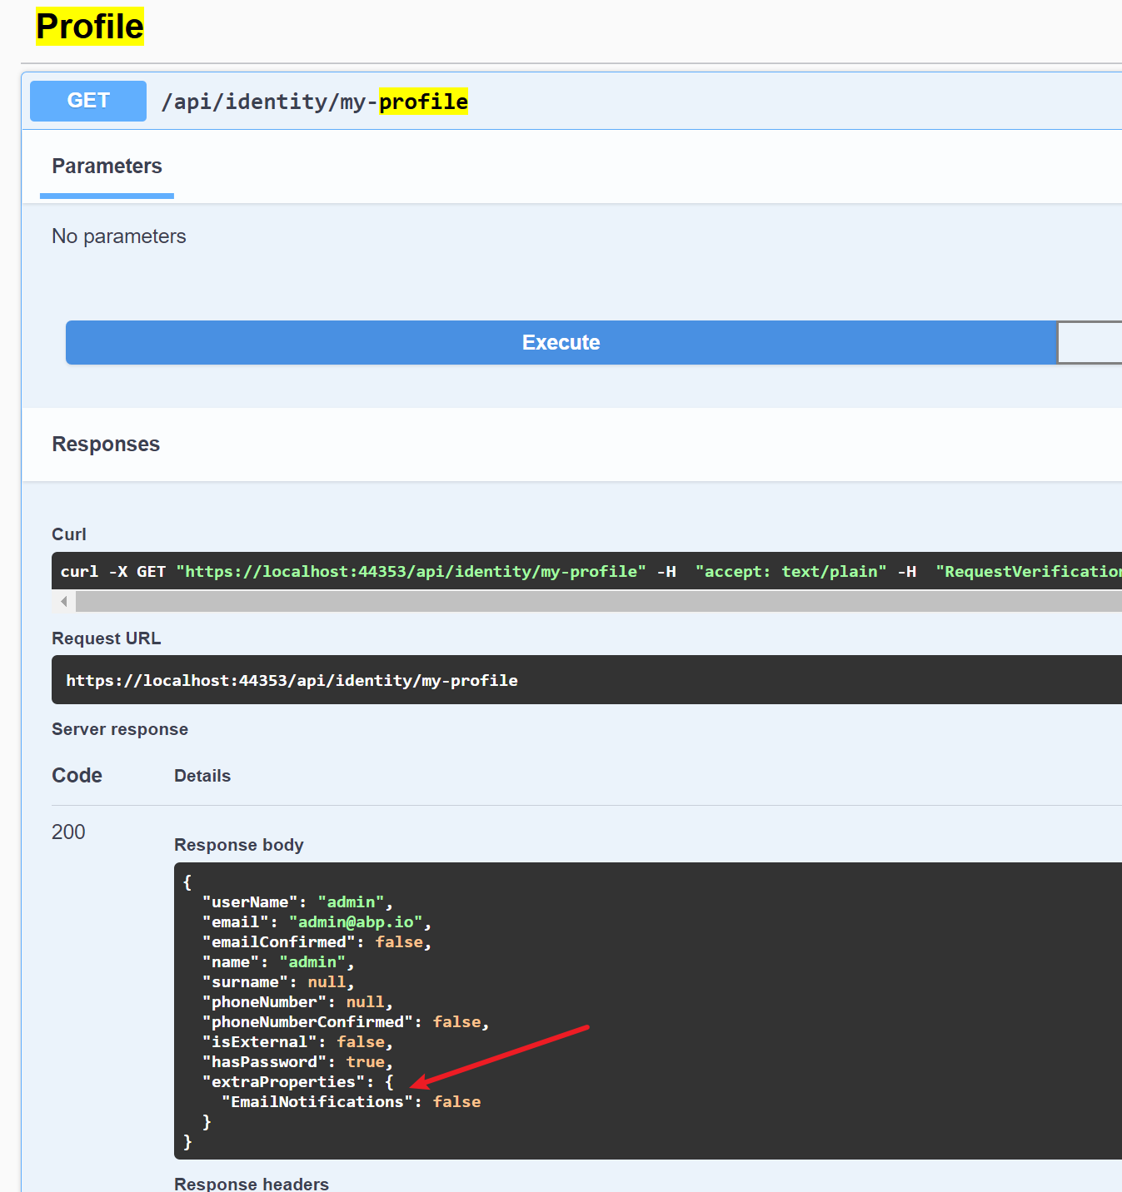Click the "No parameters" text

tap(119, 236)
